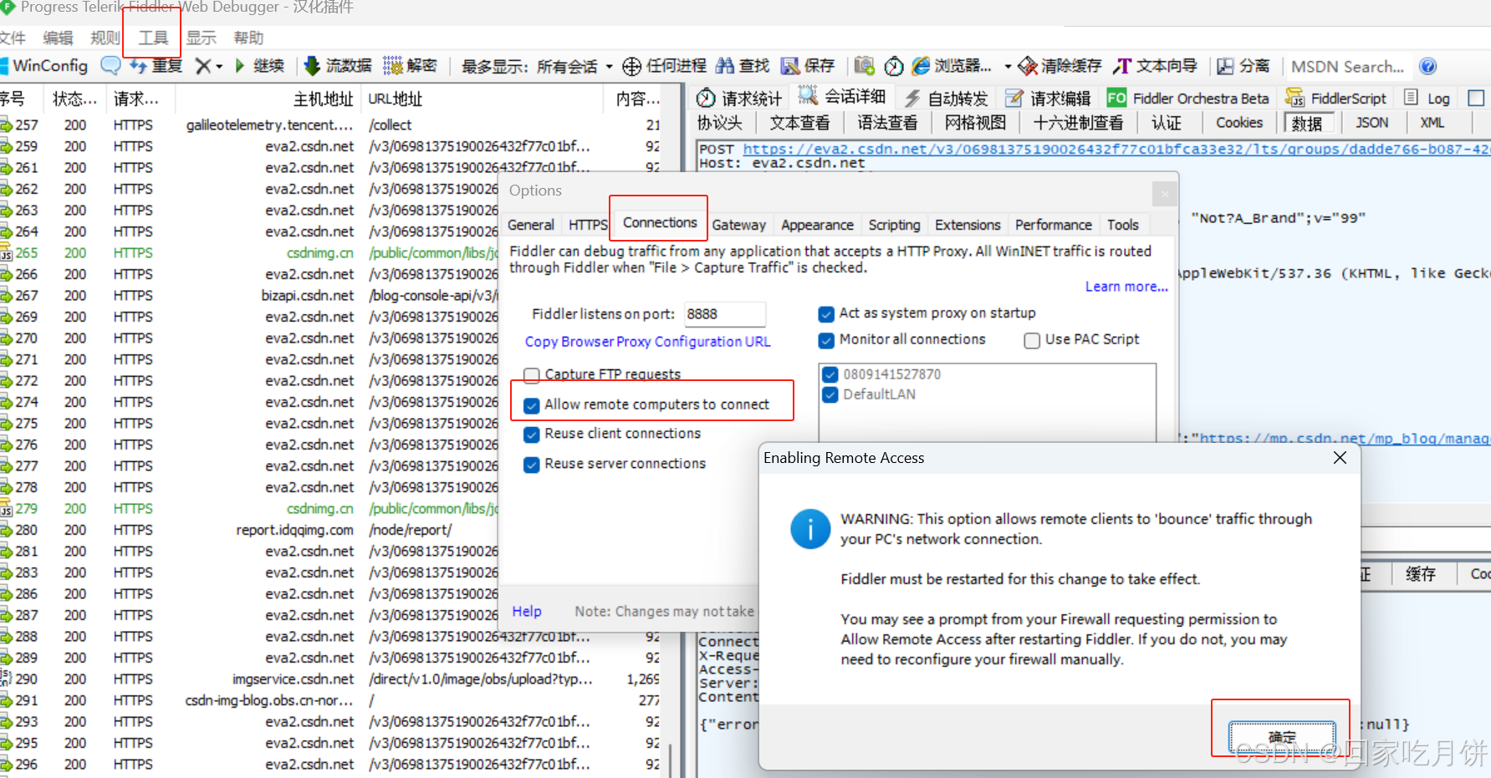Screen dimensions: 1491x778
Task: Open the Fiddler Orchestra Beta tab
Action: 1187,98
